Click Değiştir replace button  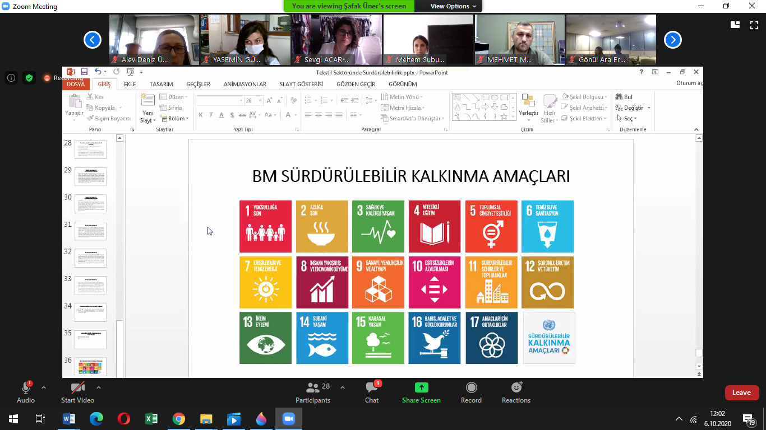click(633, 107)
